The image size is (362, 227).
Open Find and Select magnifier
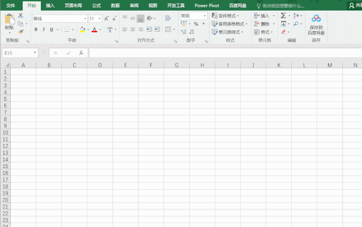pyautogui.click(x=296, y=24)
